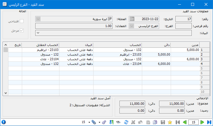Viewport: 213px width, 126px height.
Task: Click the رقم number field showing 17
Action: coord(183,19)
